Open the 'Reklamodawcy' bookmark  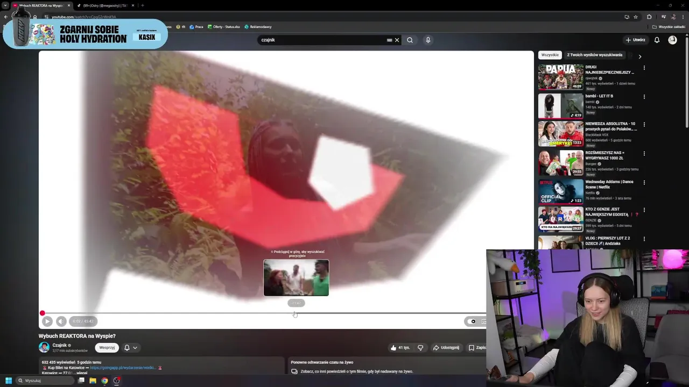(x=258, y=27)
